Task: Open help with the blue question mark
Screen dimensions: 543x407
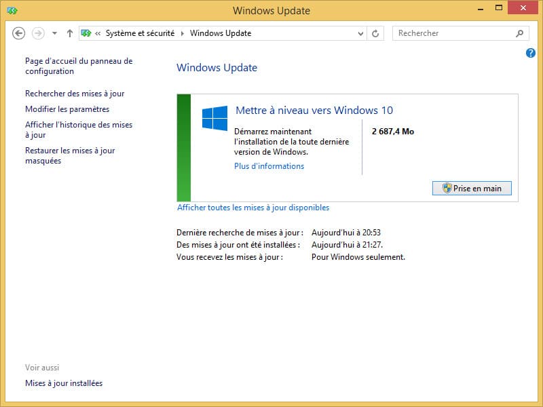Action: (x=531, y=53)
